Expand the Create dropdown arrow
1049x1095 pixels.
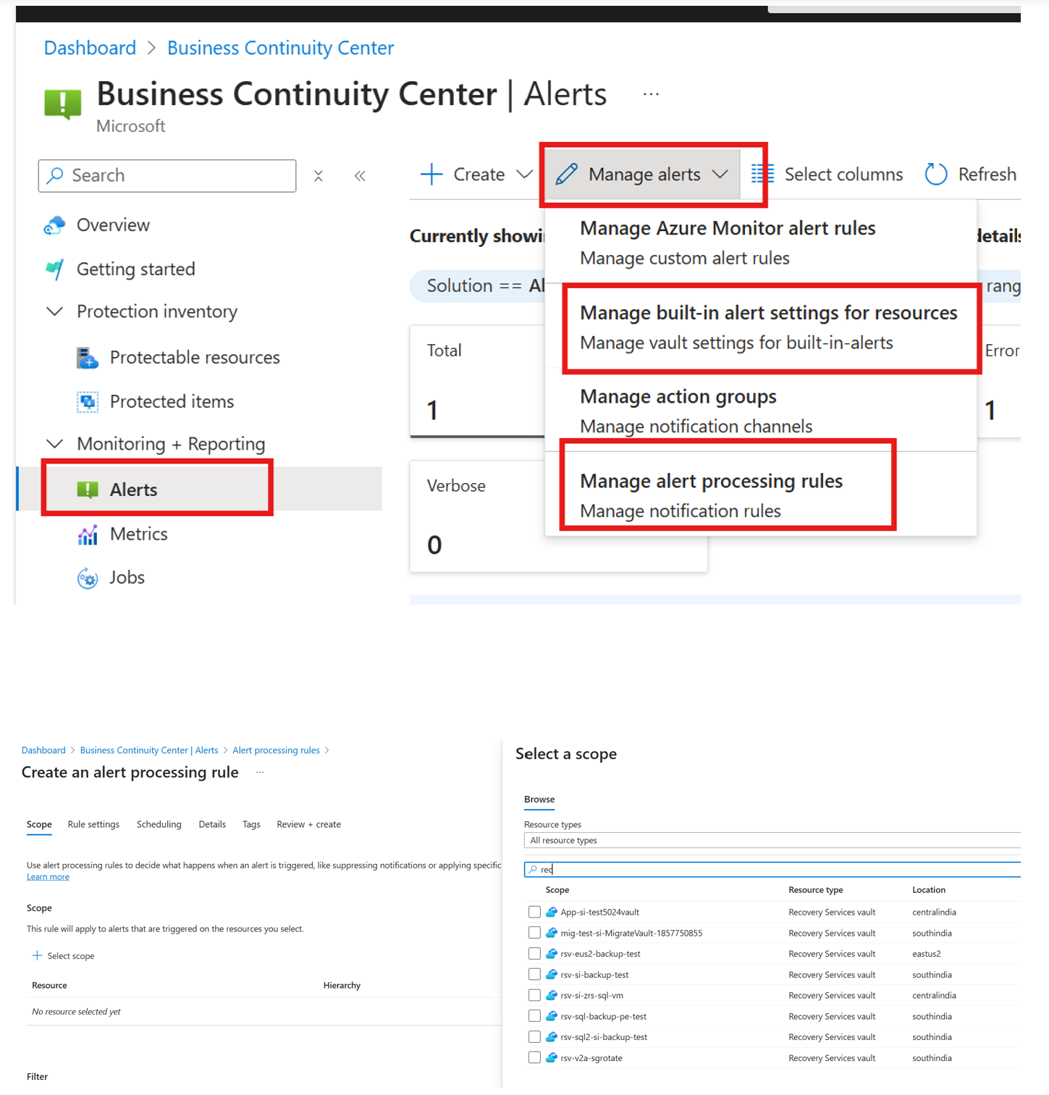coord(525,175)
